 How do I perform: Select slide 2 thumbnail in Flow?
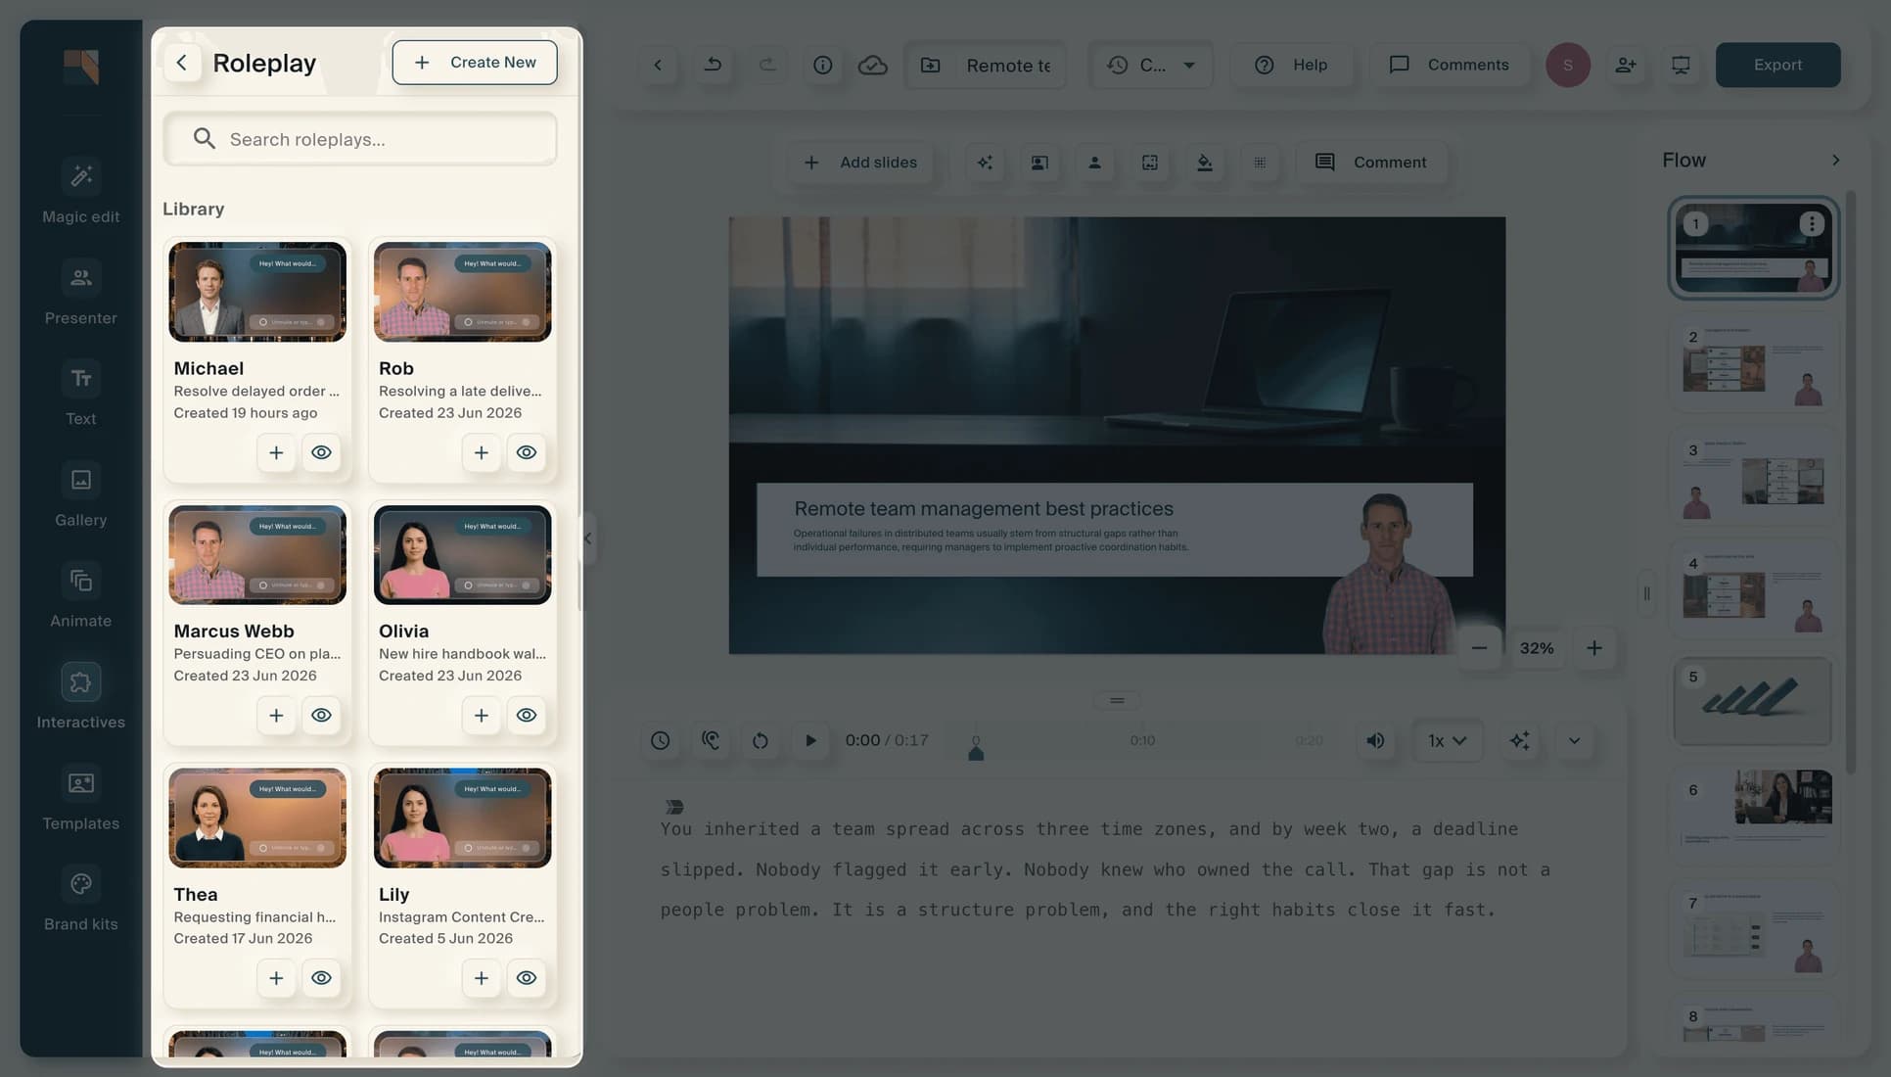pos(1752,364)
